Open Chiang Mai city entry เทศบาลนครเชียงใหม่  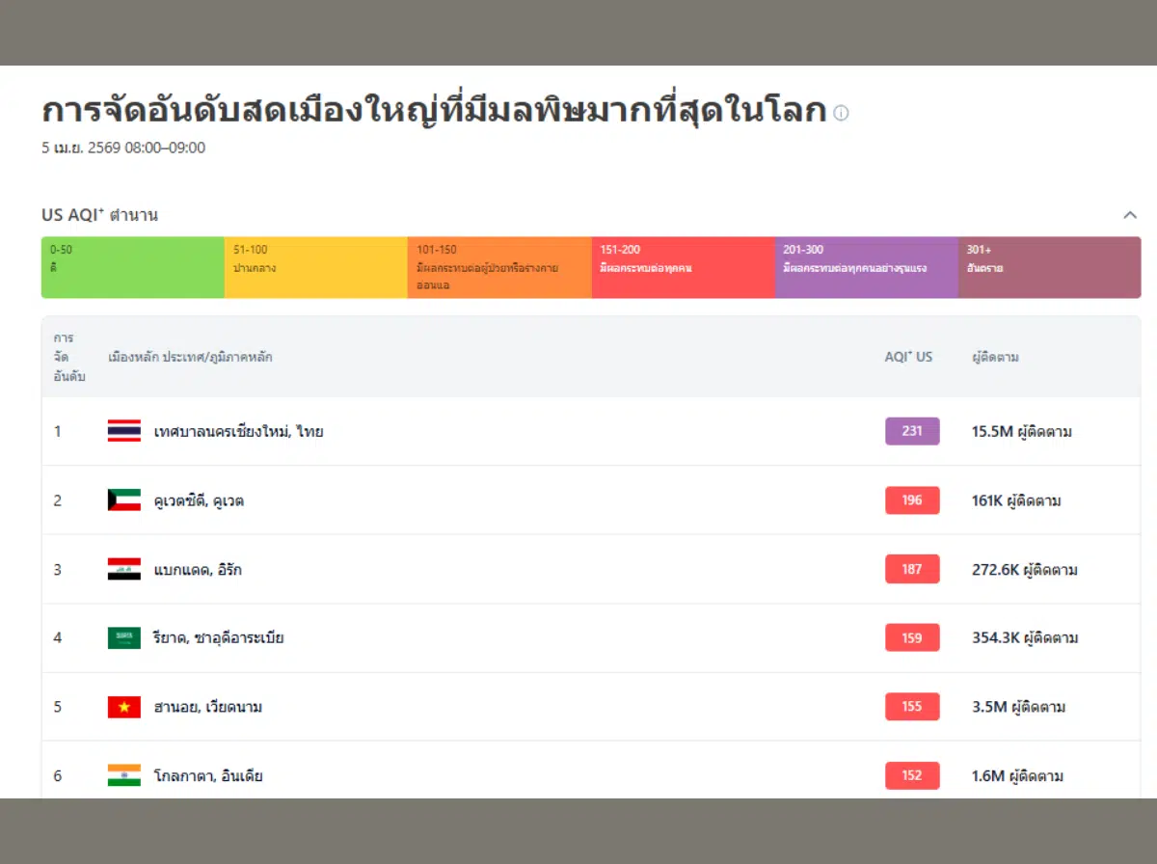tap(236, 431)
